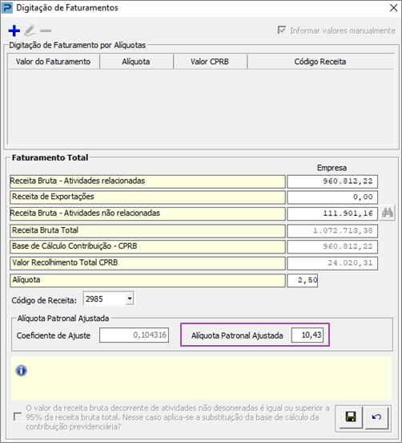The image size is (402, 443).
Task: Open the Código de Receita dropdown
Action: click(x=130, y=299)
